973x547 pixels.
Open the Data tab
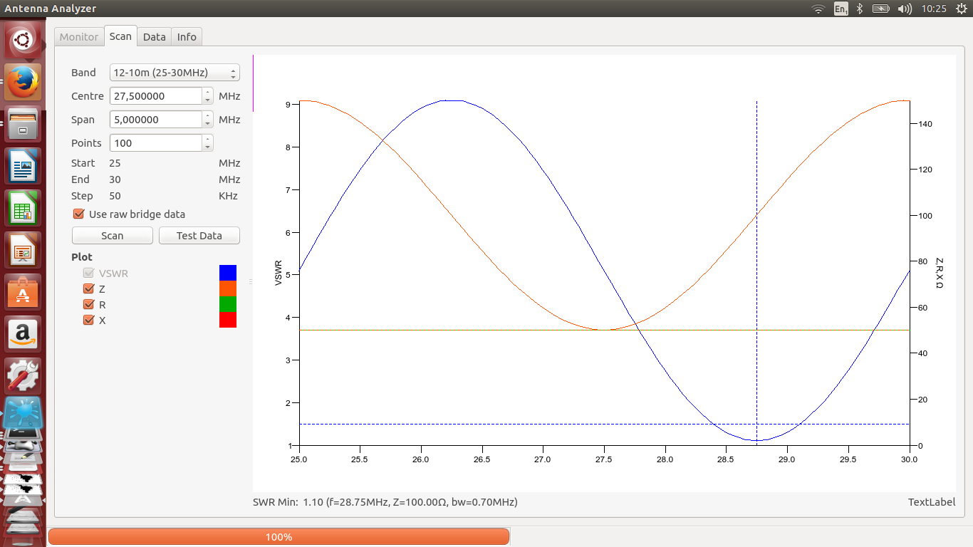click(x=154, y=37)
